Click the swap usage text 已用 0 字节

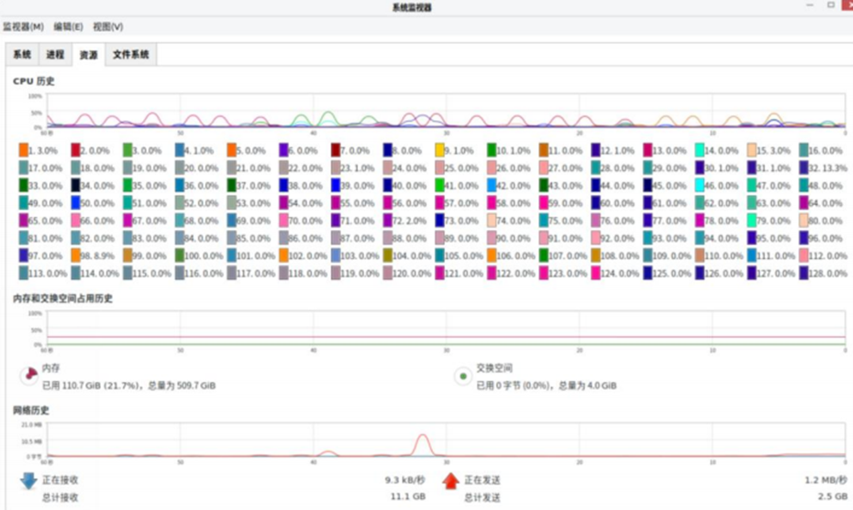[x=546, y=385]
